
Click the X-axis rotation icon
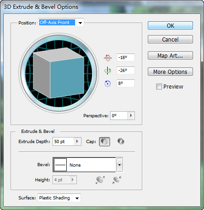click(x=108, y=58)
